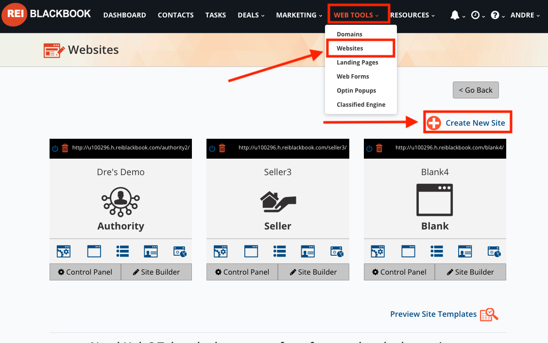Open gears settings icon on Dre's Demo card
Screen dimensions: 548x343
point(64,251)
